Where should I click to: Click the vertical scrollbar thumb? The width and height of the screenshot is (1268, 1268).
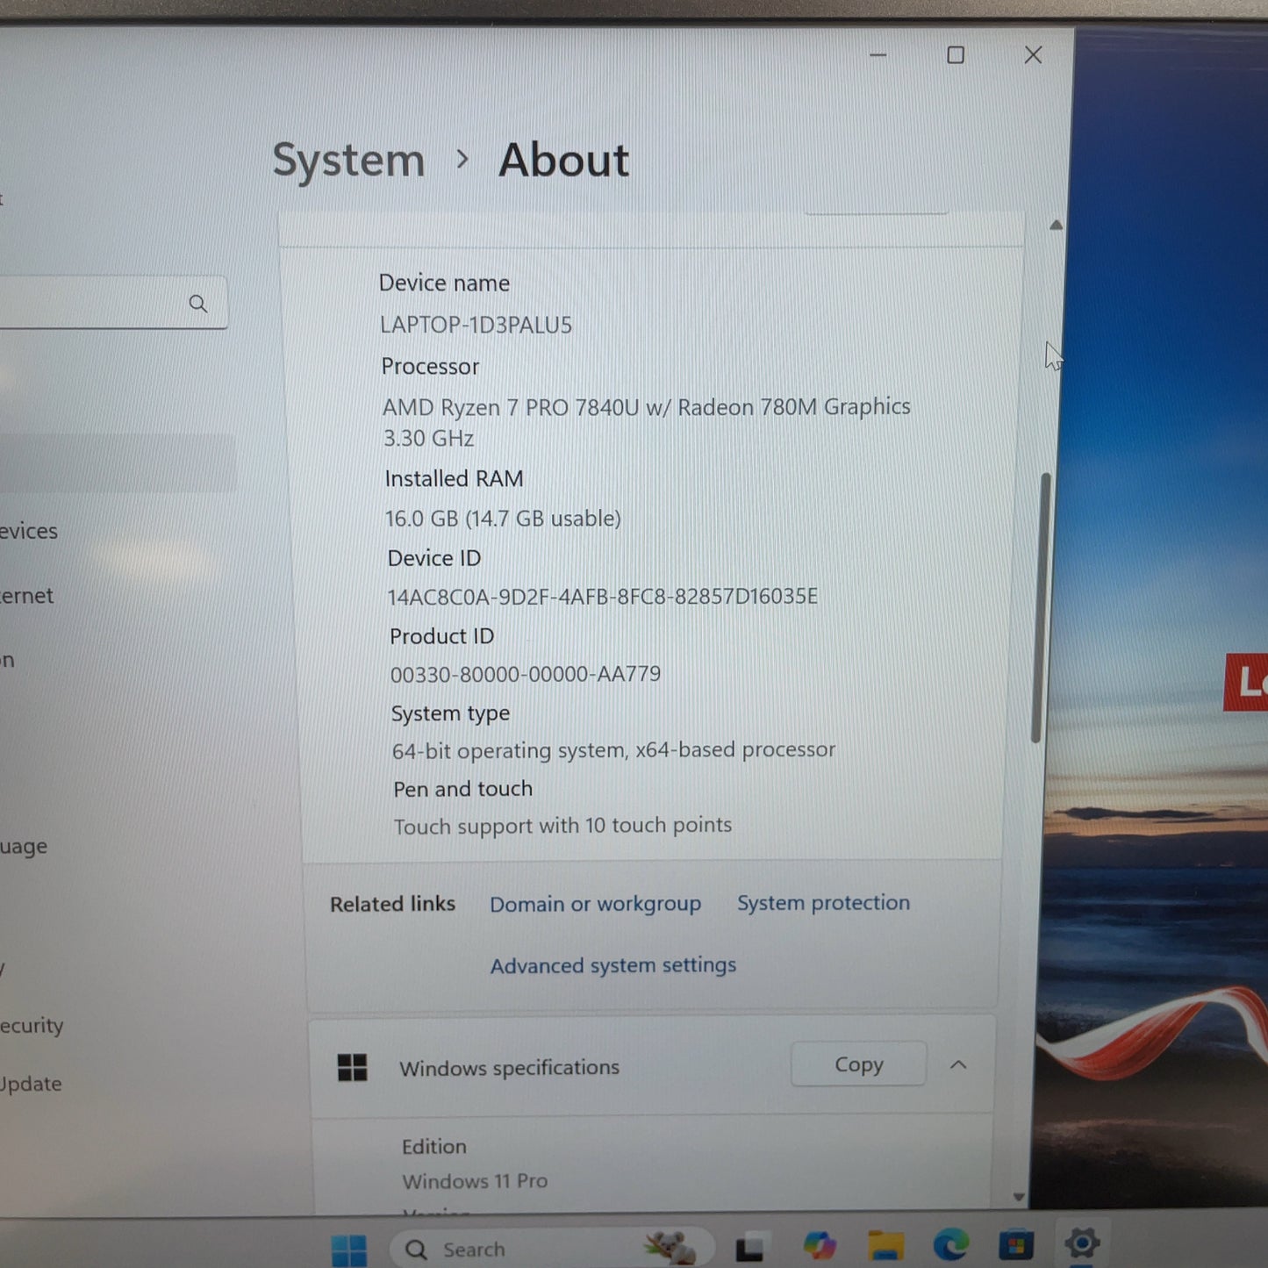(x=1041, y=608)
